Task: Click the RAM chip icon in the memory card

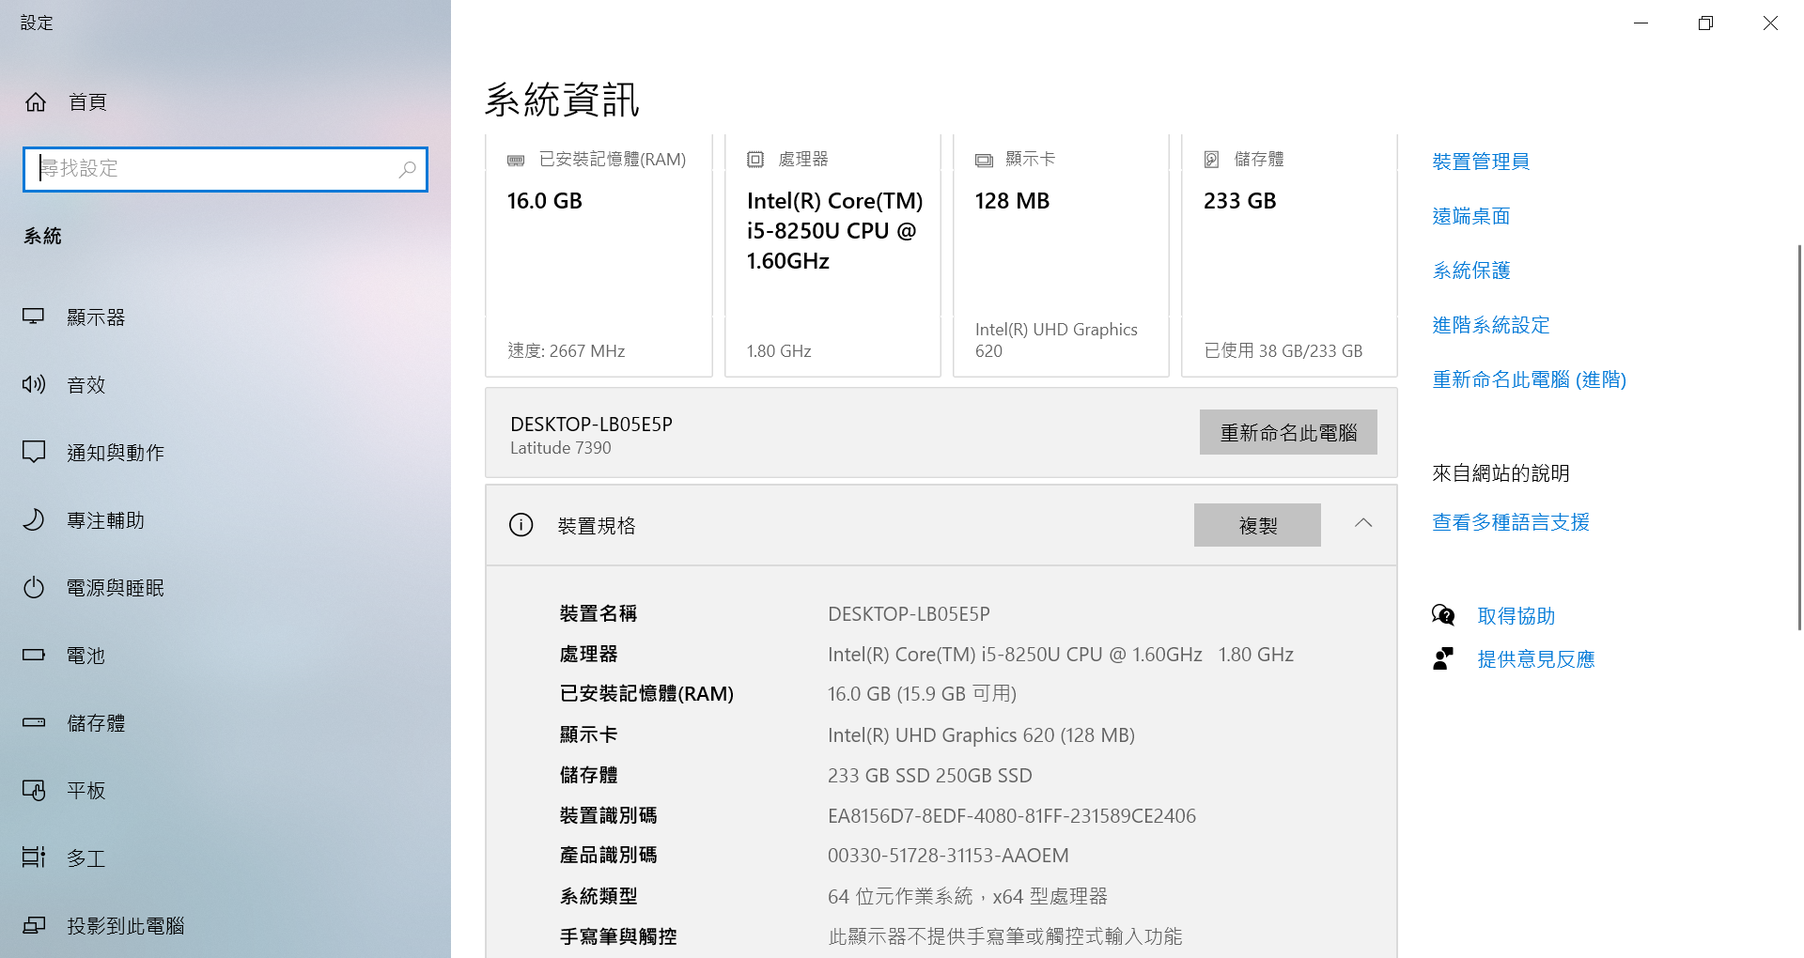Action: [516, 161]
